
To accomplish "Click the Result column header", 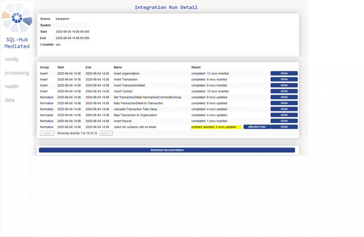I will [x=196, y=67].
